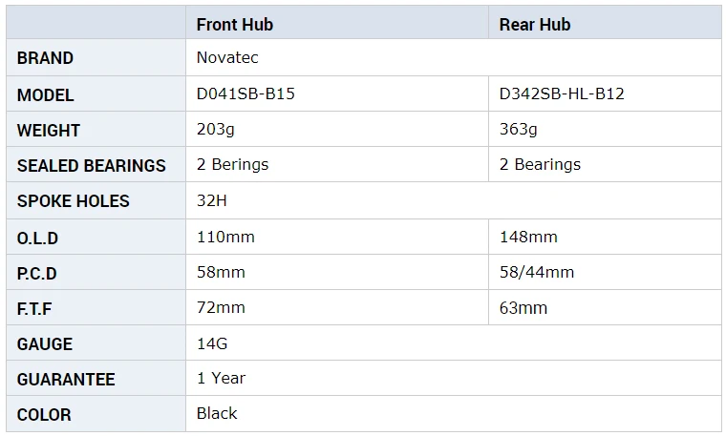Click the front hub weight 203g

click(216, 130)
